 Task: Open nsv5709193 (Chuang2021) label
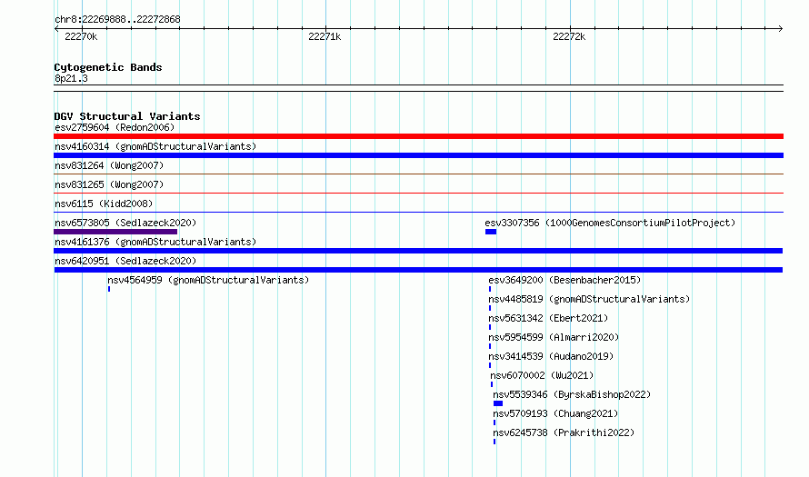[555, 413]
